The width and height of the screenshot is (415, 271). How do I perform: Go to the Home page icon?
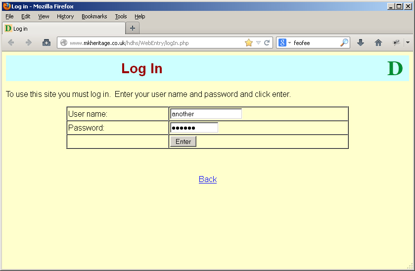378,43
